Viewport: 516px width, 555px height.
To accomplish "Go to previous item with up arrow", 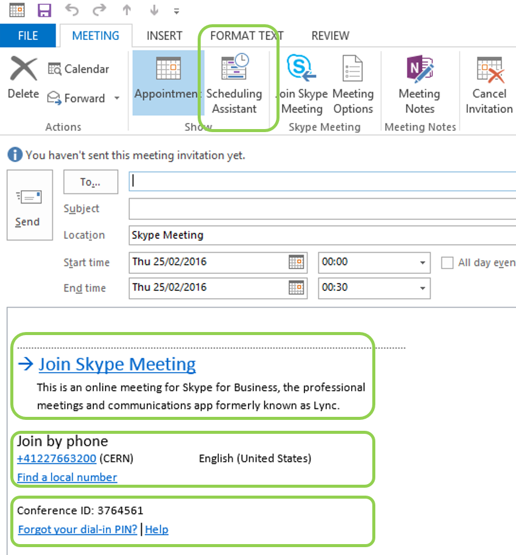I will click(x=127, y=10).
